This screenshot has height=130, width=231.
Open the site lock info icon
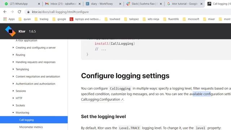[28, 12]
